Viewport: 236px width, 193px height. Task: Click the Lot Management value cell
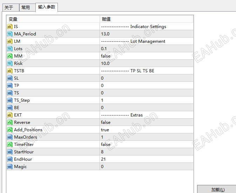click(147, 41)
